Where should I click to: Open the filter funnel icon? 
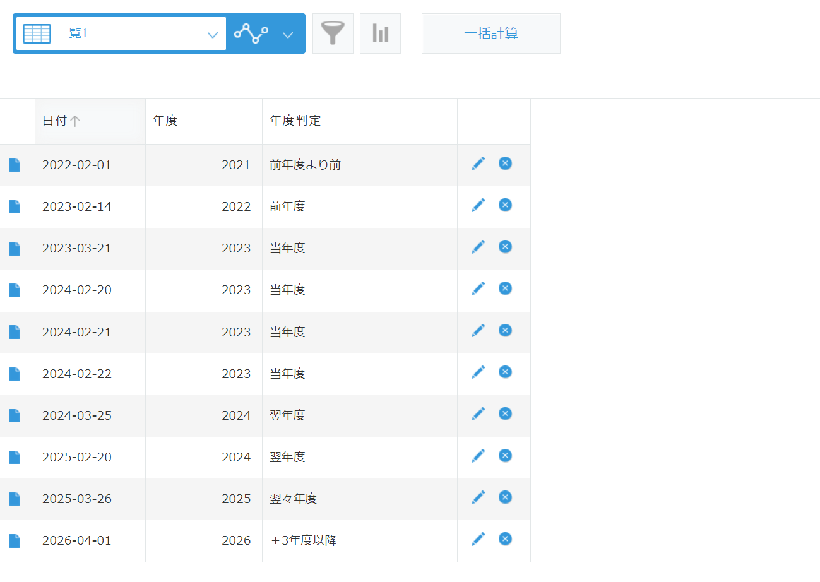333,33
